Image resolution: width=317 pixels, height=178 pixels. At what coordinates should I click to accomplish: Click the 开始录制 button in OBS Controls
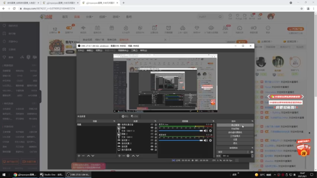tap(235, 129)
